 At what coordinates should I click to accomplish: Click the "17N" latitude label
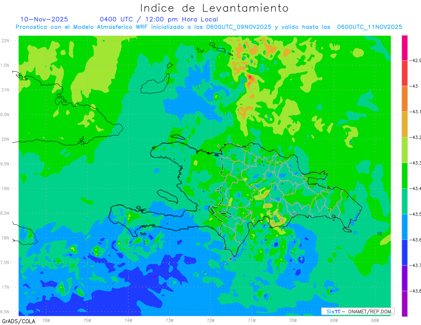pos(5,287)
